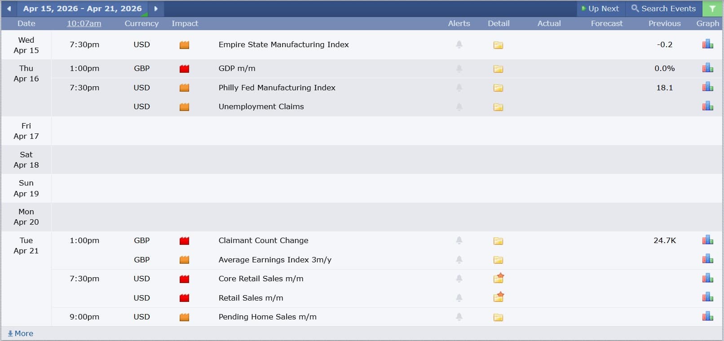The image size is (724, 341).
Task: Open Average Earnings Index detail folder
Action: pos(498,260)
